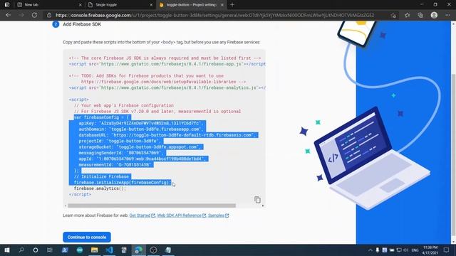Screen dimensions: 456x256
Task: Open the taskbar clock and date
Action: pos(430,250)
